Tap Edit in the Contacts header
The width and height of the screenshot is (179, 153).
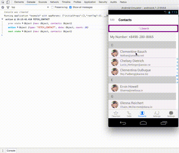[x=112, y=20]
